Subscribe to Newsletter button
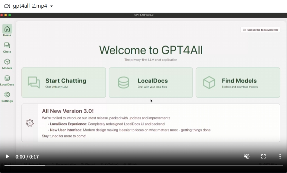Viewport: 287px width, 173px height. click(260, 30)
